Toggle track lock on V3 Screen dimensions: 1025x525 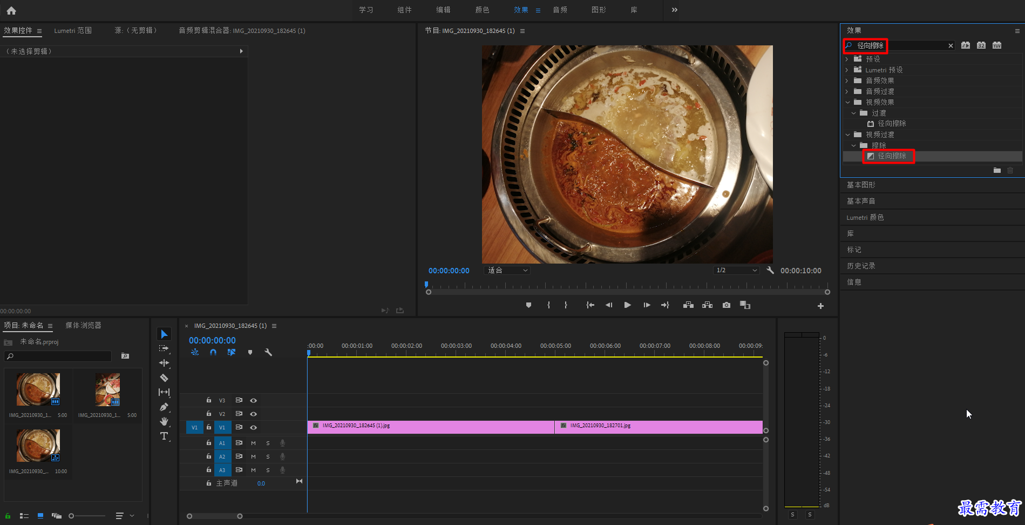coord(209,400)
